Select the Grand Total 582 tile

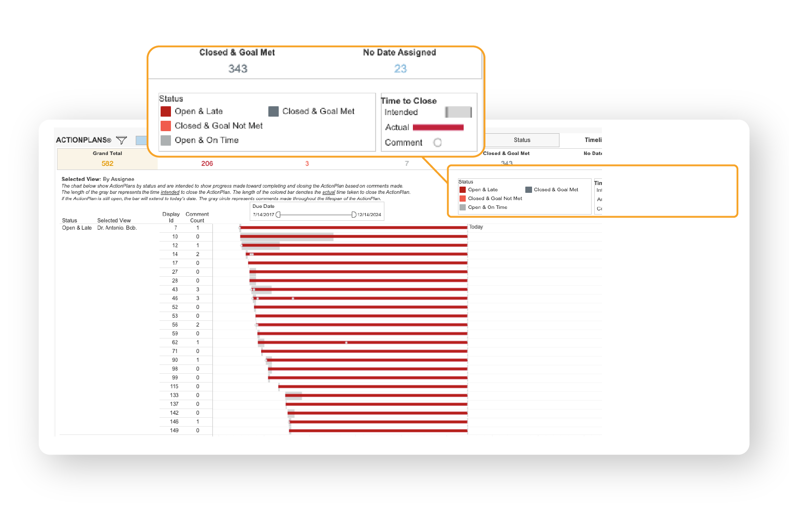[x=107, y=159]
